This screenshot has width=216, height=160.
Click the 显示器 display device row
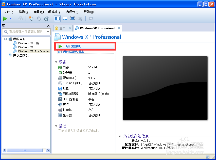[85, 115]
